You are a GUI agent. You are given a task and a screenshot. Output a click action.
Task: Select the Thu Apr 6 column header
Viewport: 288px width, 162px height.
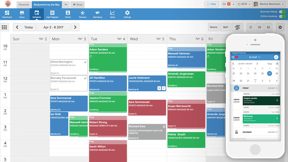[x=186, y=39]
